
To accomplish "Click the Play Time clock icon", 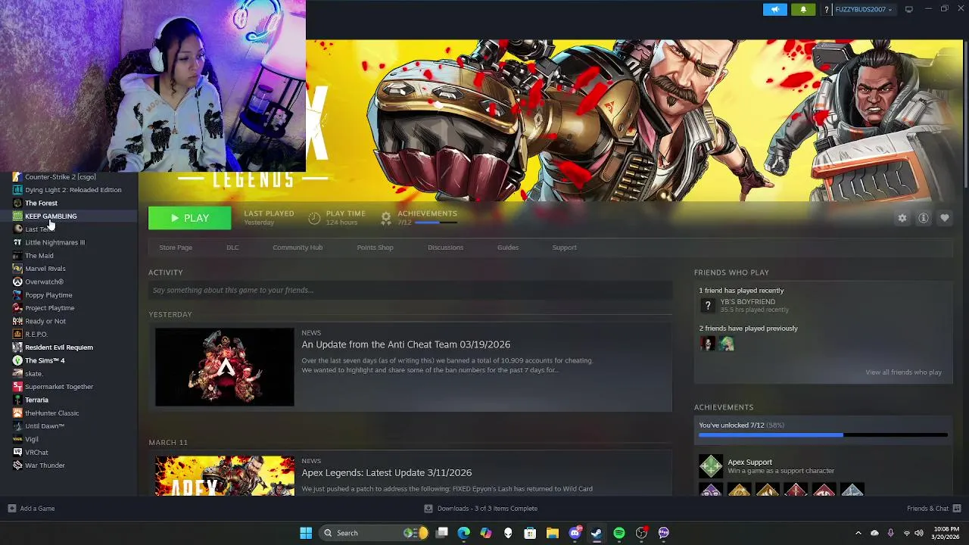I will point(314,218).
